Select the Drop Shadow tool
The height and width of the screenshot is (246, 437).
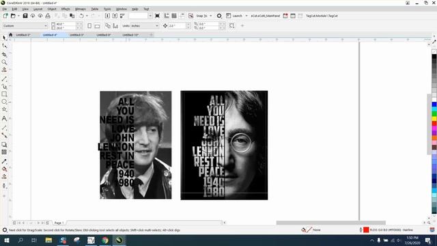pyautogui.click(x=4, y=144)
